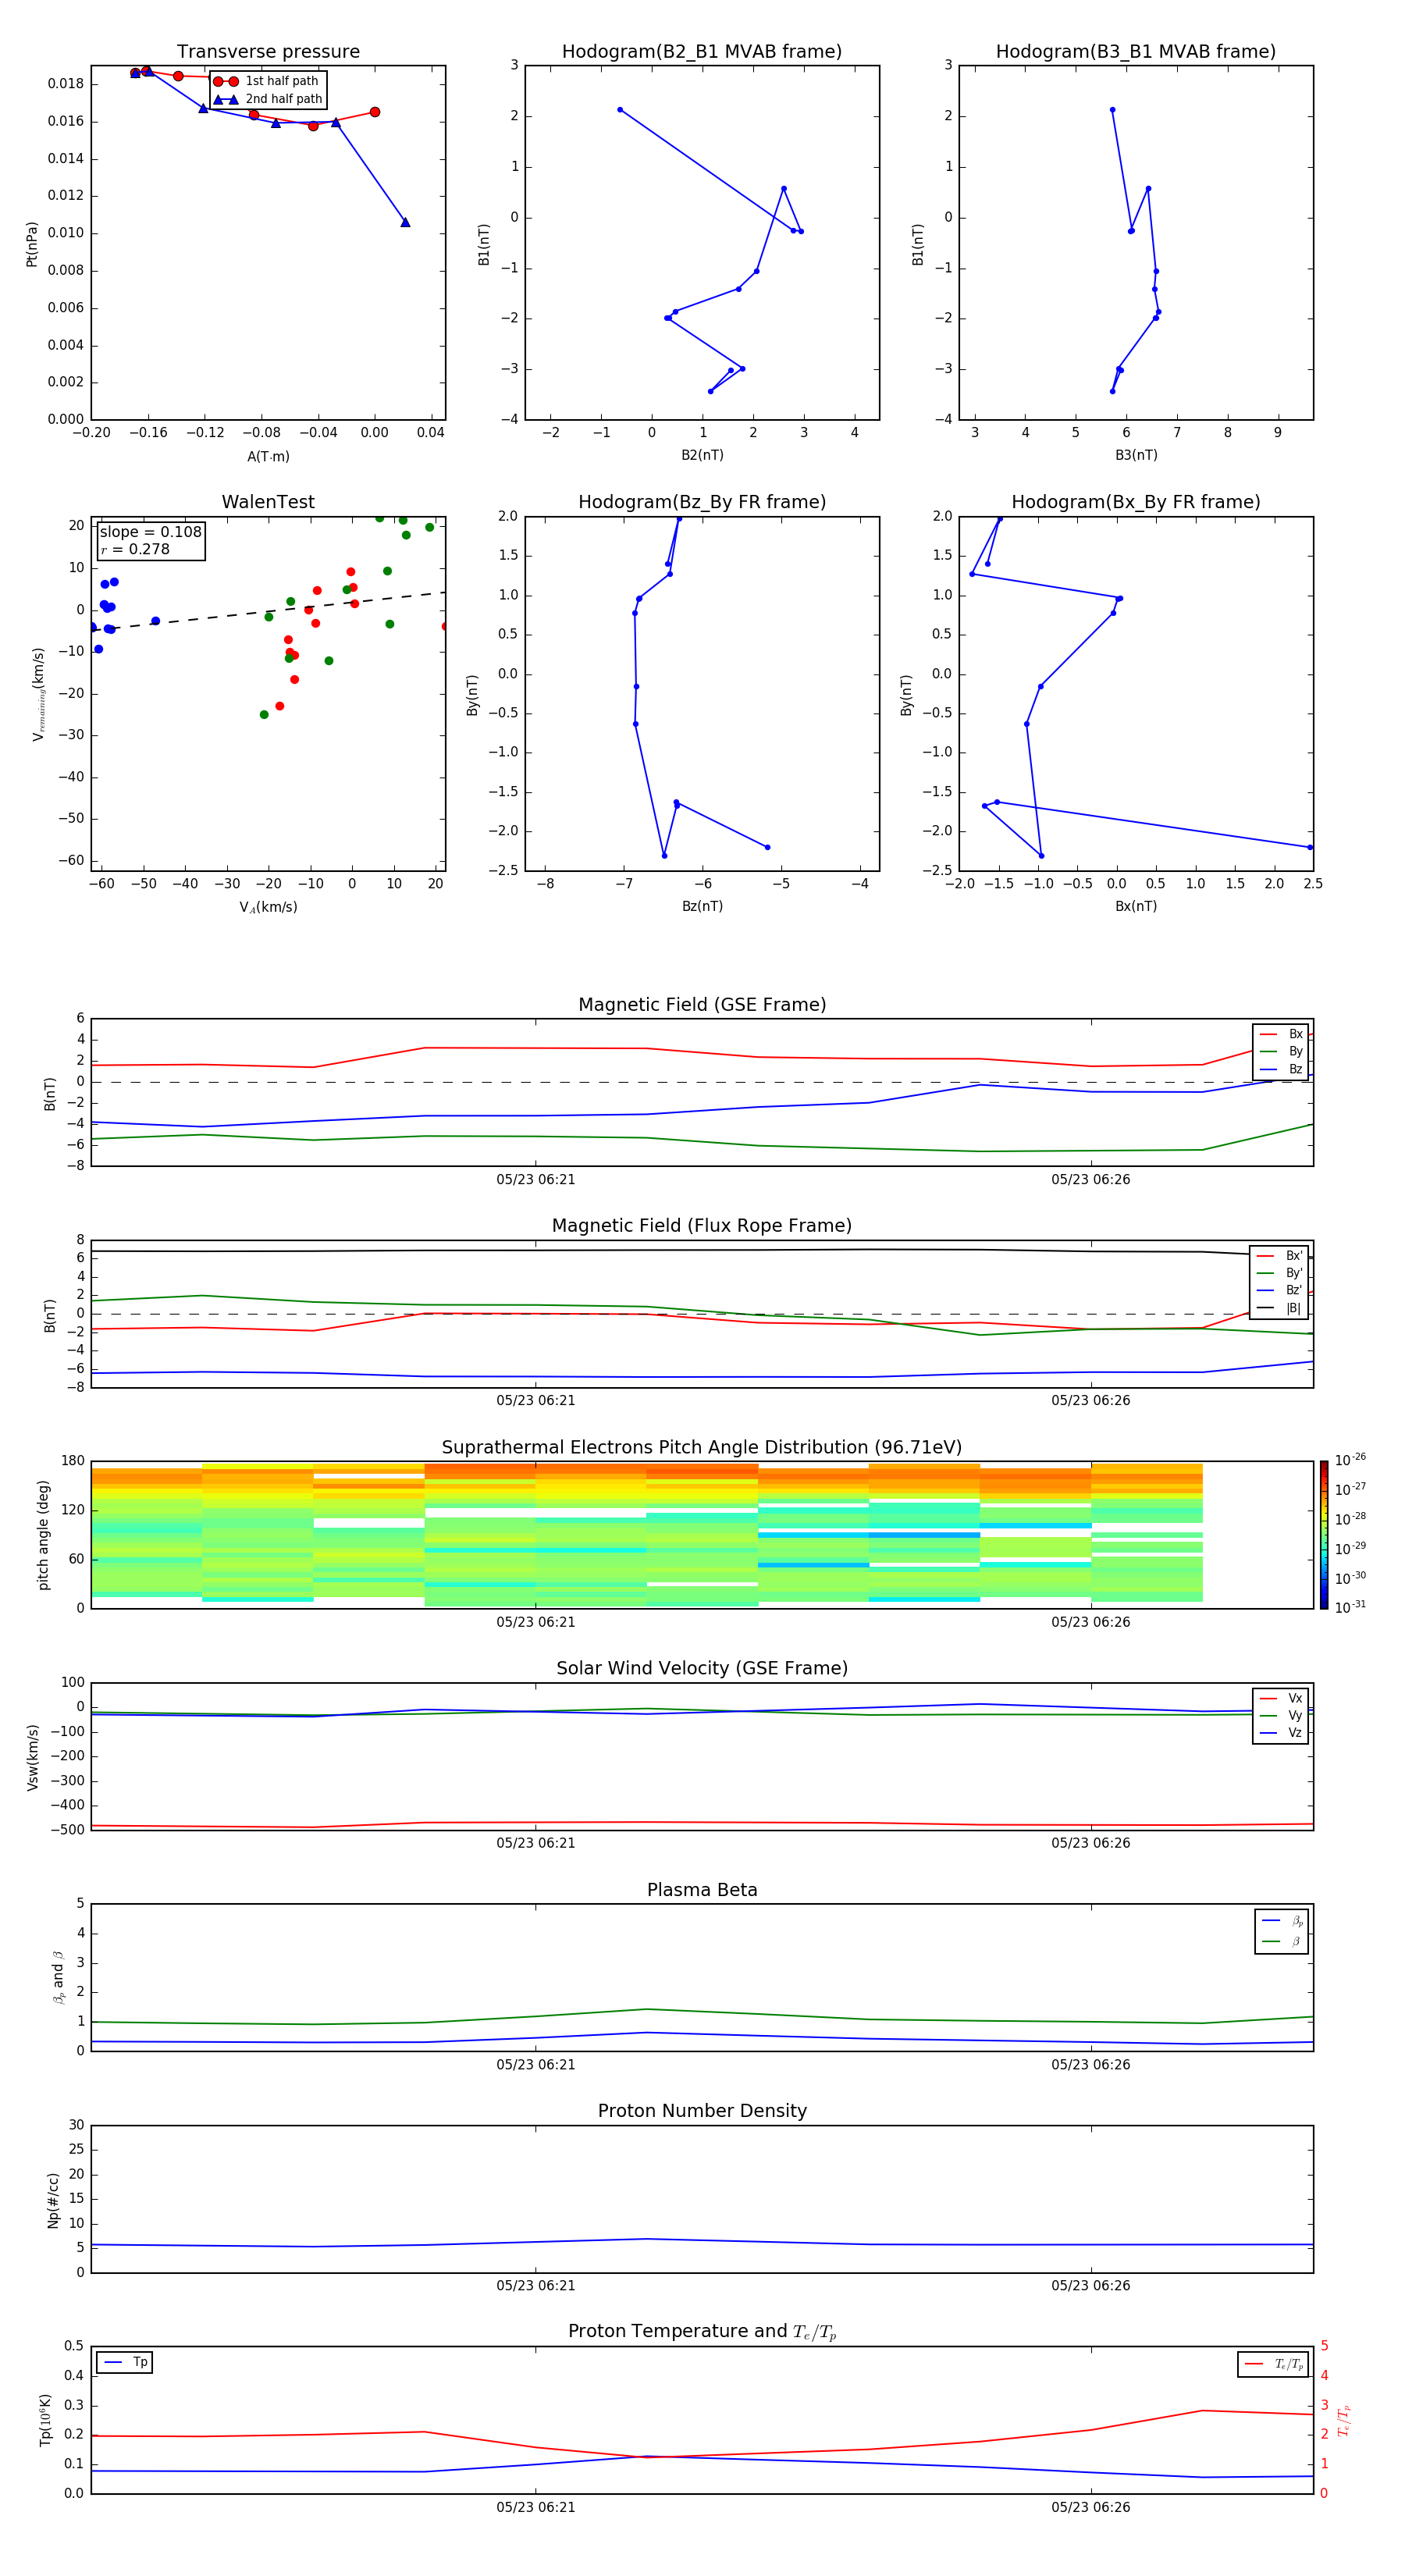Click '05/23 06:21' tick under Proton Temperature panel

pos(536,2507)
